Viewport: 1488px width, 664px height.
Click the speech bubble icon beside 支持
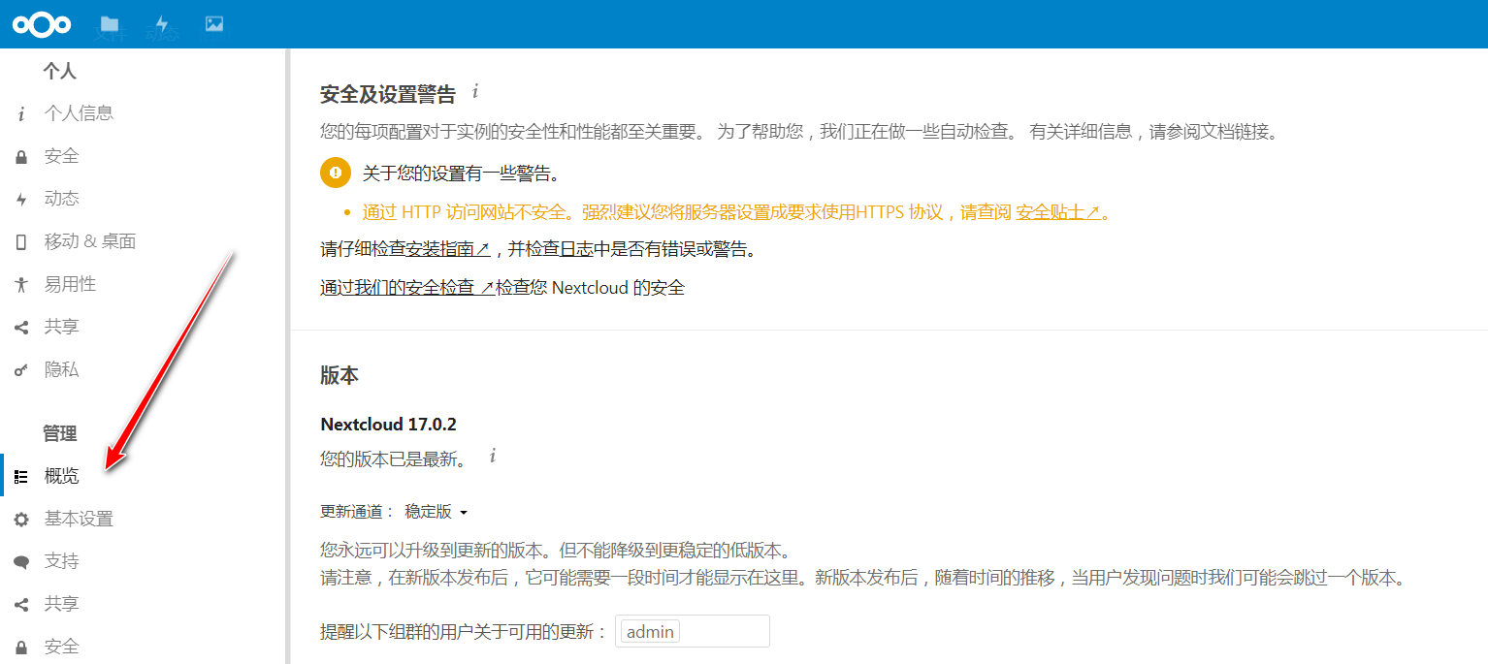point(21,562)
